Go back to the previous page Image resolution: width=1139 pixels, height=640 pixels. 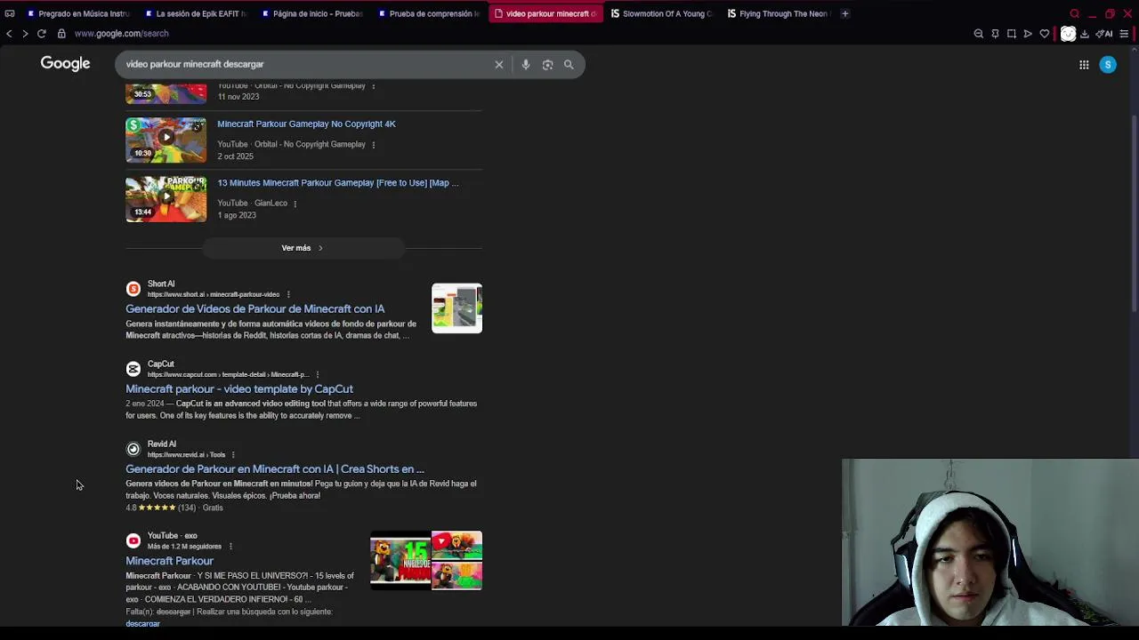coord(9,34)
